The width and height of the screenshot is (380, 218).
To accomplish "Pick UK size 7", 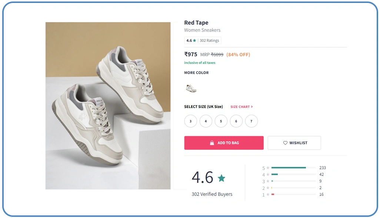I will point(251,121).
